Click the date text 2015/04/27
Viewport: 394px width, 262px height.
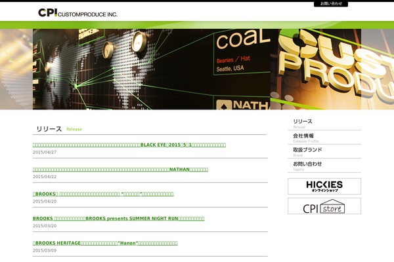pyautogui.click(x=45, y=152)
